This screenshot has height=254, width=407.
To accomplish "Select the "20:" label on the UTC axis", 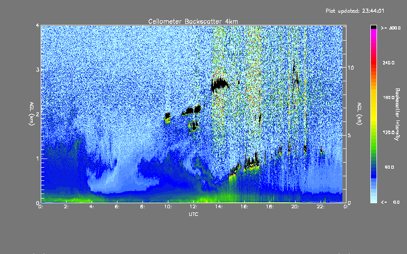I will tap(295, 207).
